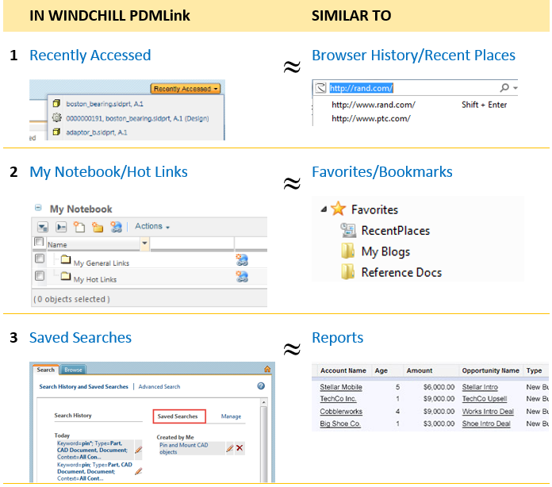
Task: Click the link icon beside My Hot Links
Action: [x=242, y=277]
